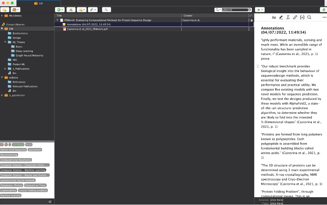
Task: Collapse the PDBench item's child rows
Action: [x=57, y=20]
